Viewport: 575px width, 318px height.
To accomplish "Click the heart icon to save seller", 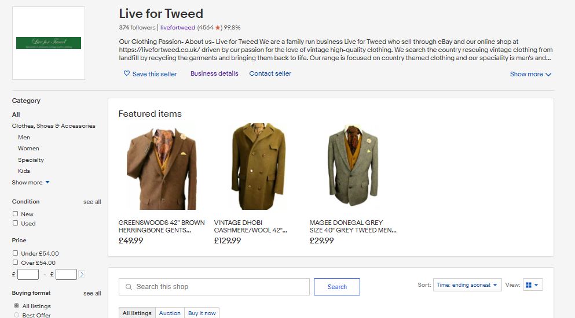I will coord(127,74).
